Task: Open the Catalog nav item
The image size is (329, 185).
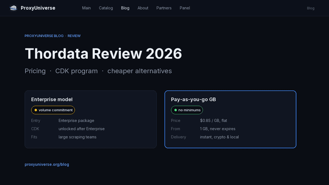Action: [106, 8]
